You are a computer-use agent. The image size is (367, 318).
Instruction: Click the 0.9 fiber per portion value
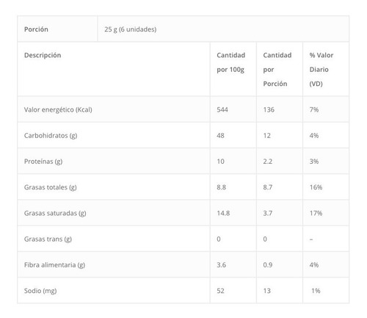[x=268, y=265]
